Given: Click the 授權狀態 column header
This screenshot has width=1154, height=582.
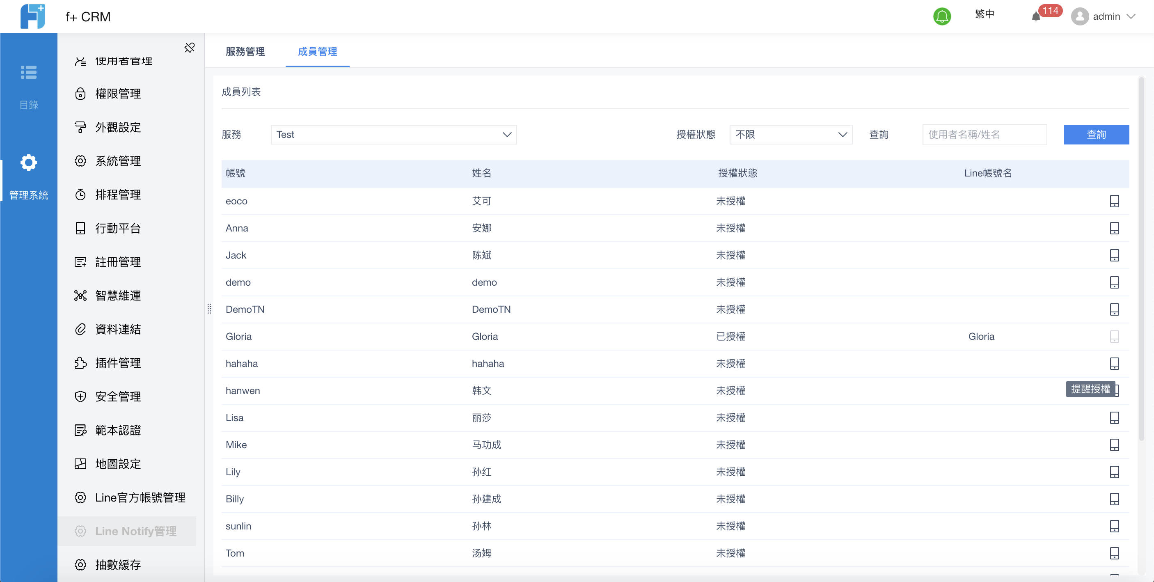Looking at the screenshot, I should click(x=737, y=173).
